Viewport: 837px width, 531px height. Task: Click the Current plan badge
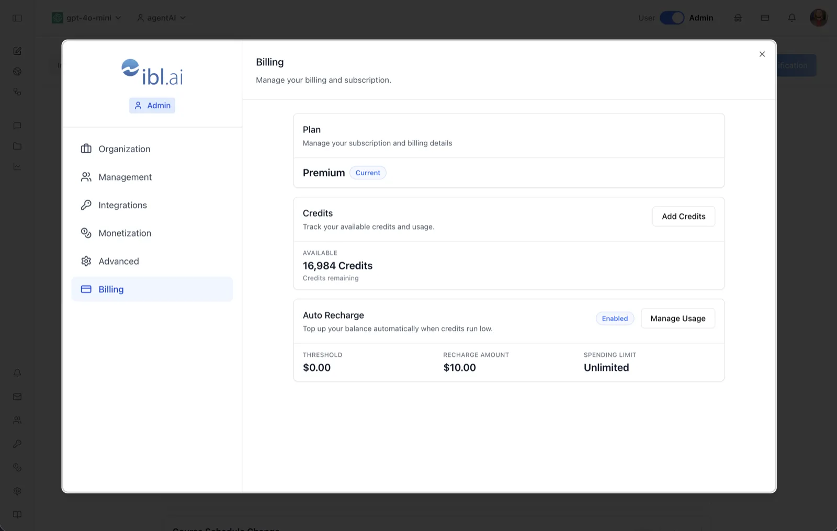[x=368, y=173]
